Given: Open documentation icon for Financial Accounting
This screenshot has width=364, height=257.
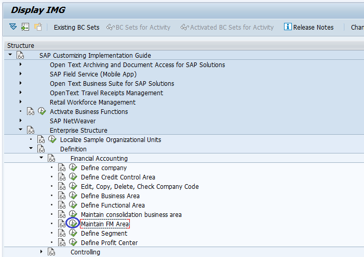Looking at the screenshot, I should [51, 158].
